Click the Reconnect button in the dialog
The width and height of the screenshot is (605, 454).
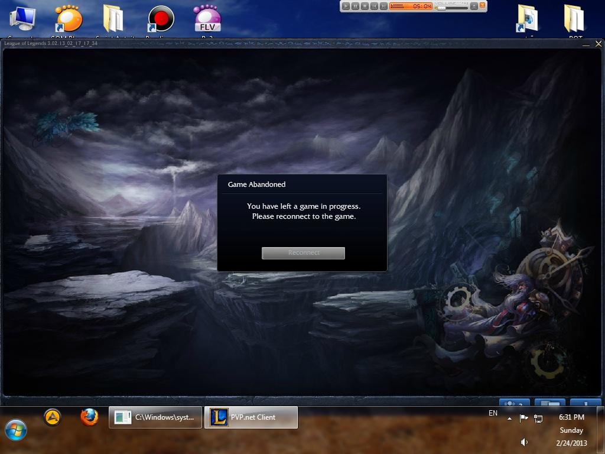click(303, 253)
